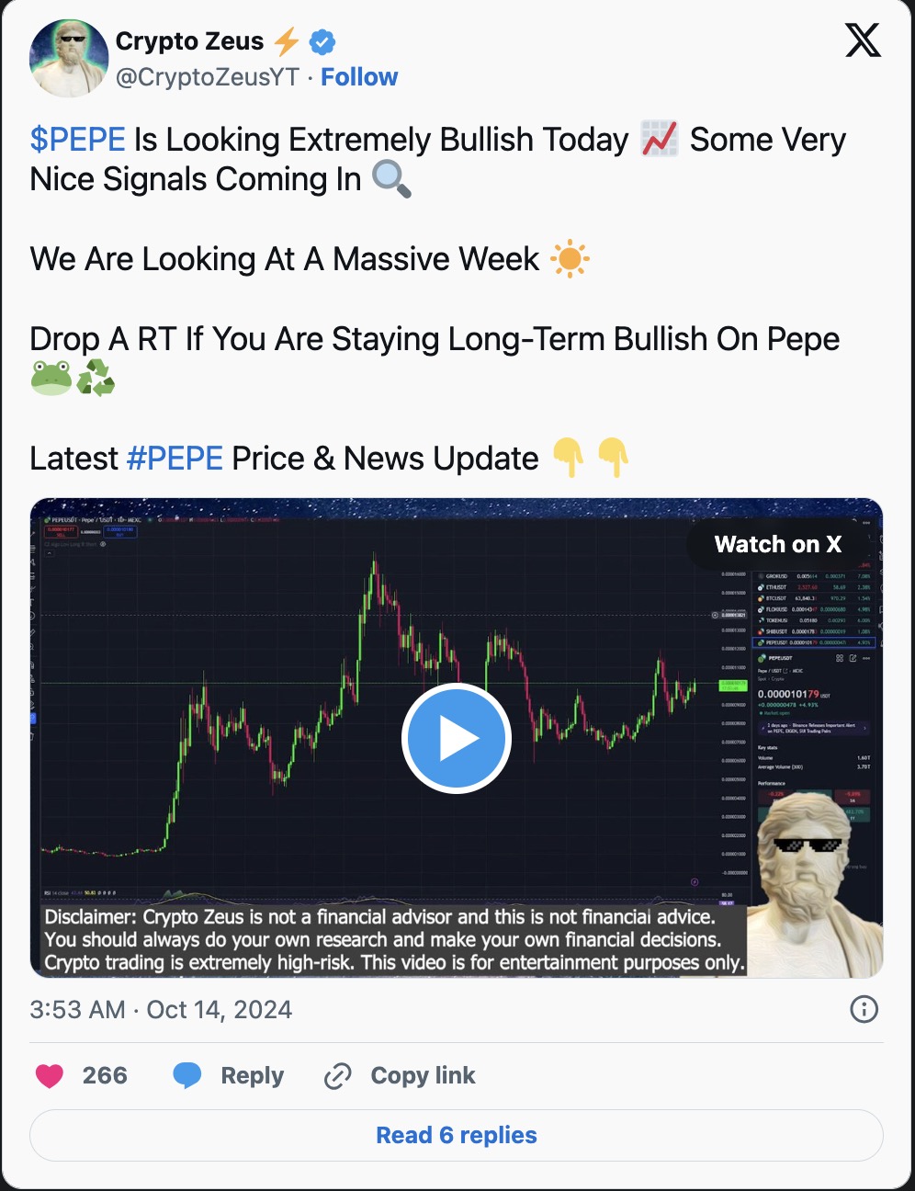915x1191 pixels.
Task: Click the 266 likes count
Action: [105, 1075]
